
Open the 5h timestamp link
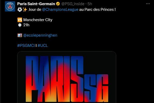(90, 4)
